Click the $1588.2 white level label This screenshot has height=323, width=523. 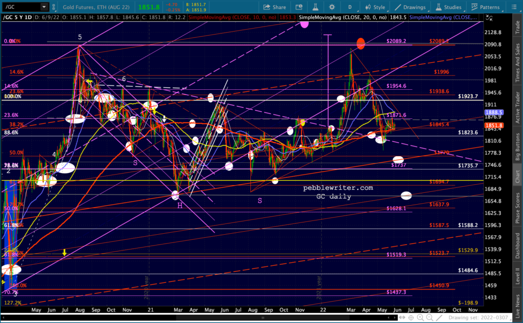[x=468, y=225]
